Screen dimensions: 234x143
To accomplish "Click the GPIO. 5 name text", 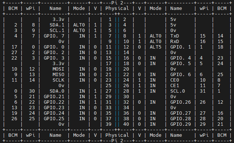I will (x=180, y=64).
